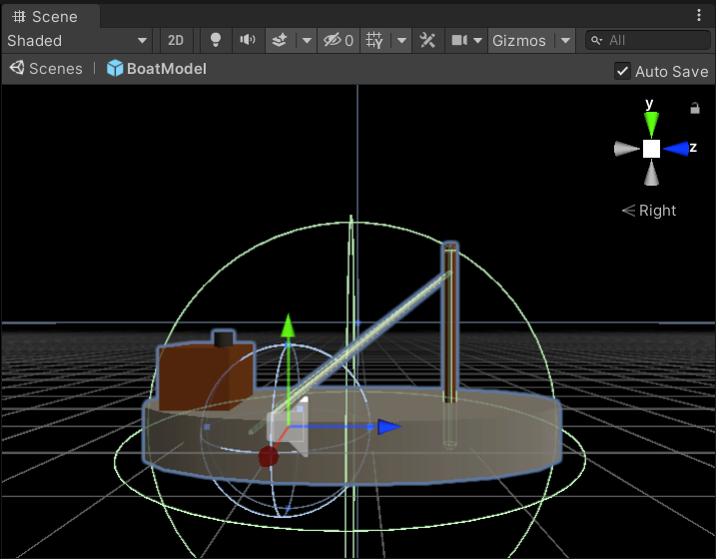This screenshot has height=559, width=716.
Task: Click the Gizmos button
Action: coord(520,41)
